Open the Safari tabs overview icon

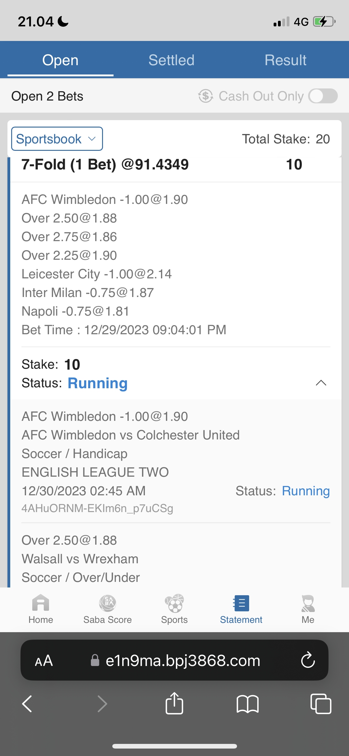coord(320,704)
